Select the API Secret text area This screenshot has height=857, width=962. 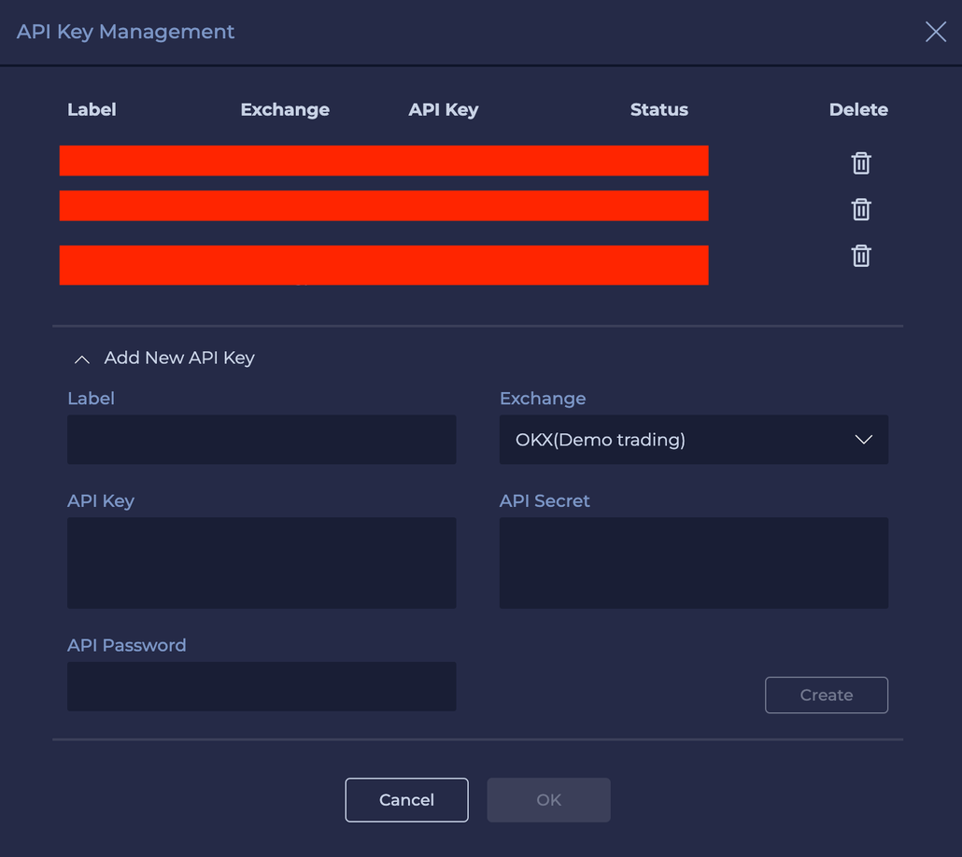(x=693, y=563)
